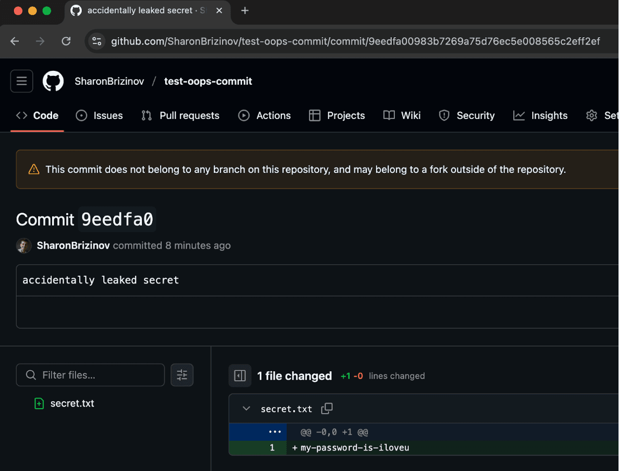Image resolution: width=620 pixels, height=471 pixels.
Task: Collapse the secret.txt diff section
Action: 246,409
